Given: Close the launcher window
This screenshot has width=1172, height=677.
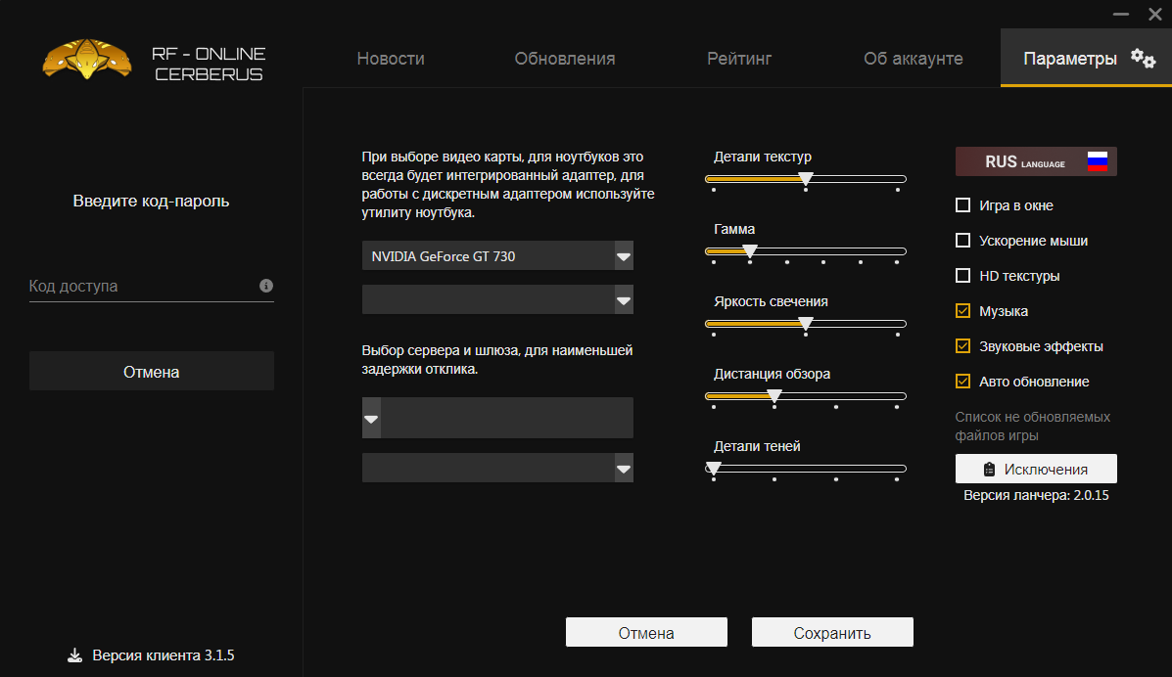Looking at the screenshot, I should pos(1154,15).
